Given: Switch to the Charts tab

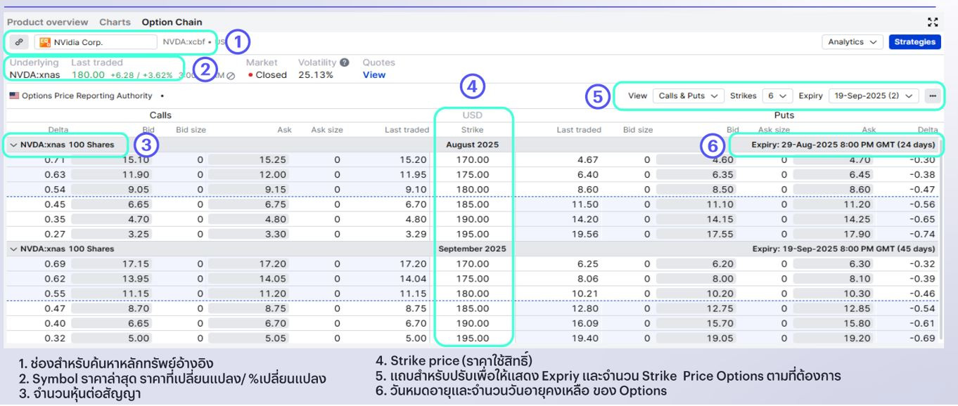Looking at the screenshot, I should [115, 22].
